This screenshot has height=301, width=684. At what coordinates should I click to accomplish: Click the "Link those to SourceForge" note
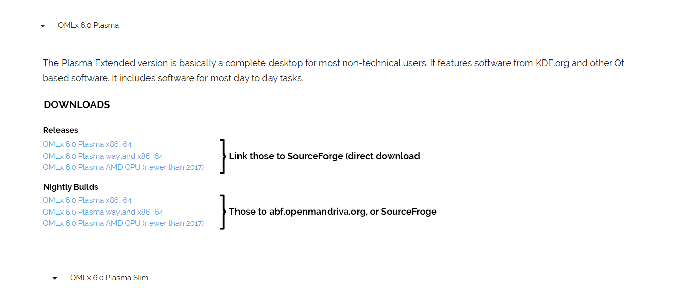(324, 156)
